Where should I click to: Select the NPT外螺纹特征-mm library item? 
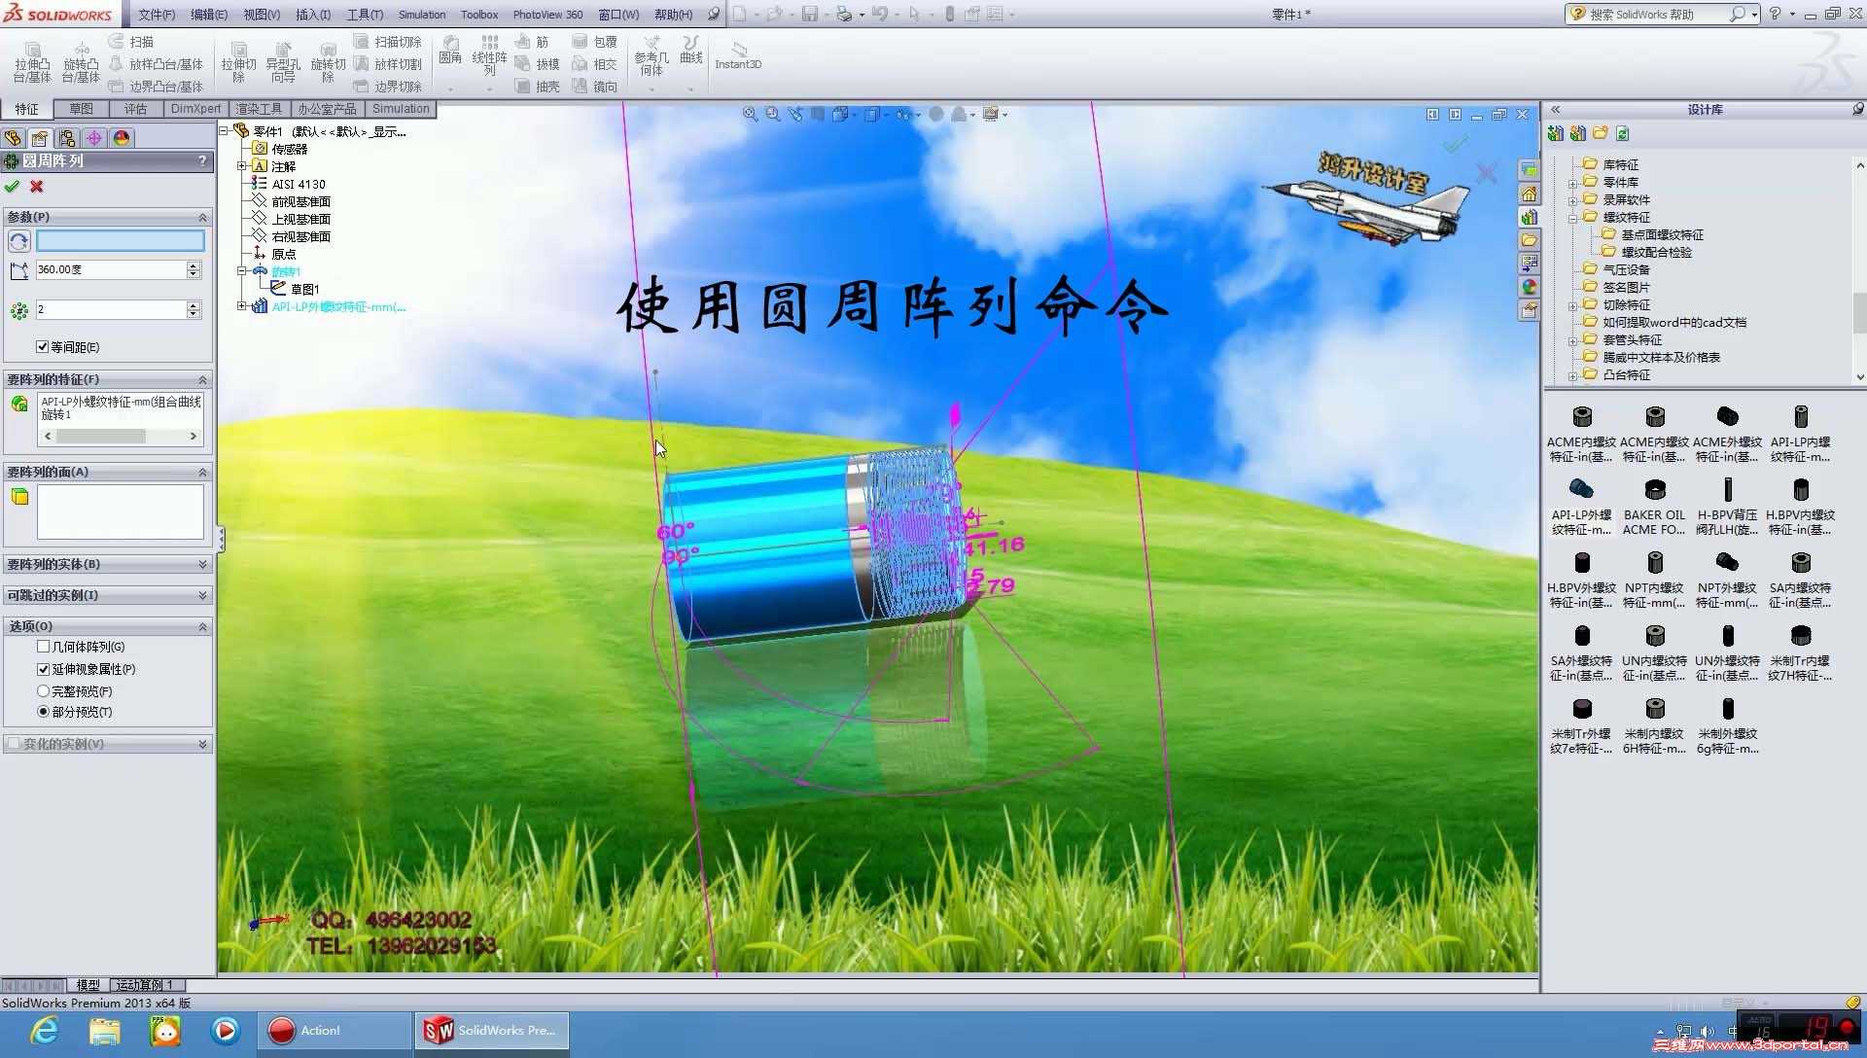coord(1727,581)
